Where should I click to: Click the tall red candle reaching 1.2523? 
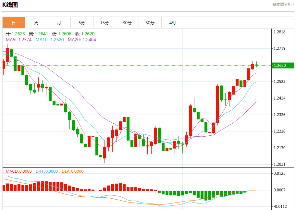coord(218,105)
